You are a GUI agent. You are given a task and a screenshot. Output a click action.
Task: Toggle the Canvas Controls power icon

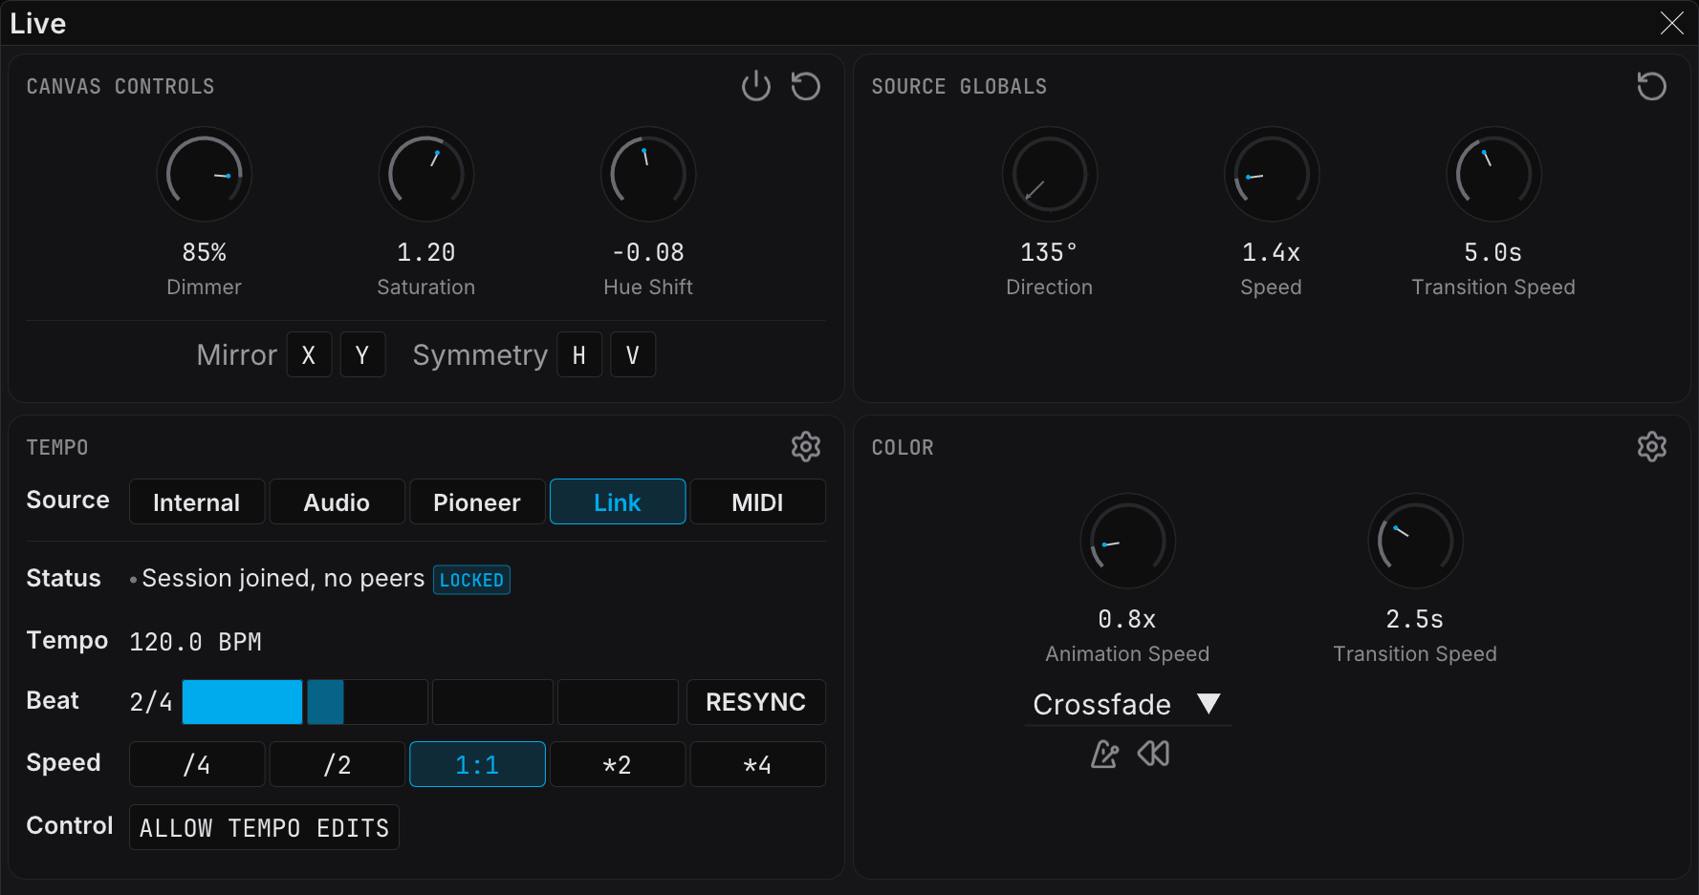coord(756,86)
